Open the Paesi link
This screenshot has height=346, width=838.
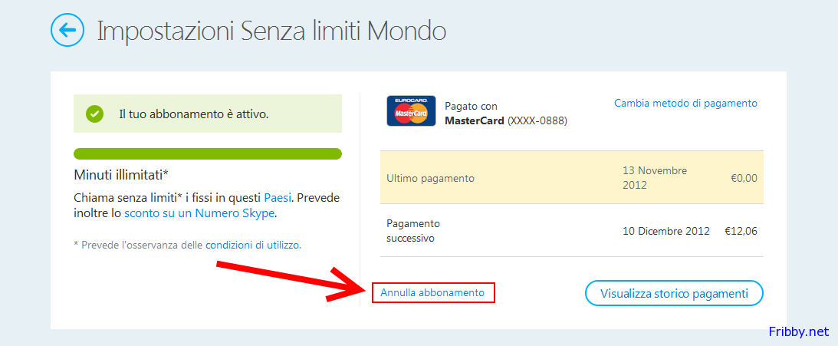pos(278,197)
